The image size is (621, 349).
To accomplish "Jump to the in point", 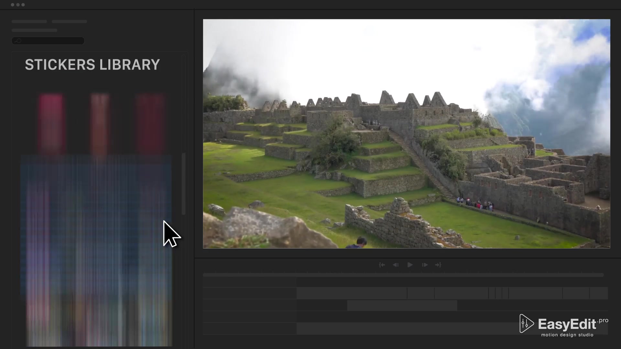I will pyautogui.click(x=382, y=265).
